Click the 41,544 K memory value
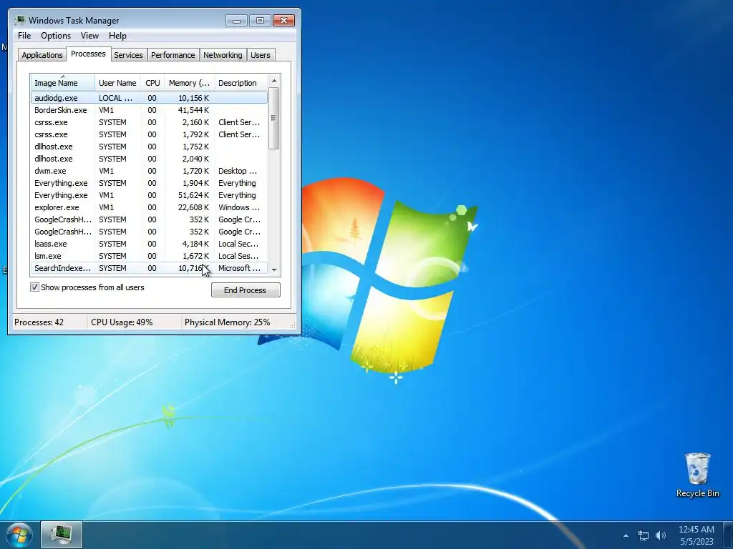This screenshot has width=733, height=549. (193, 110)
